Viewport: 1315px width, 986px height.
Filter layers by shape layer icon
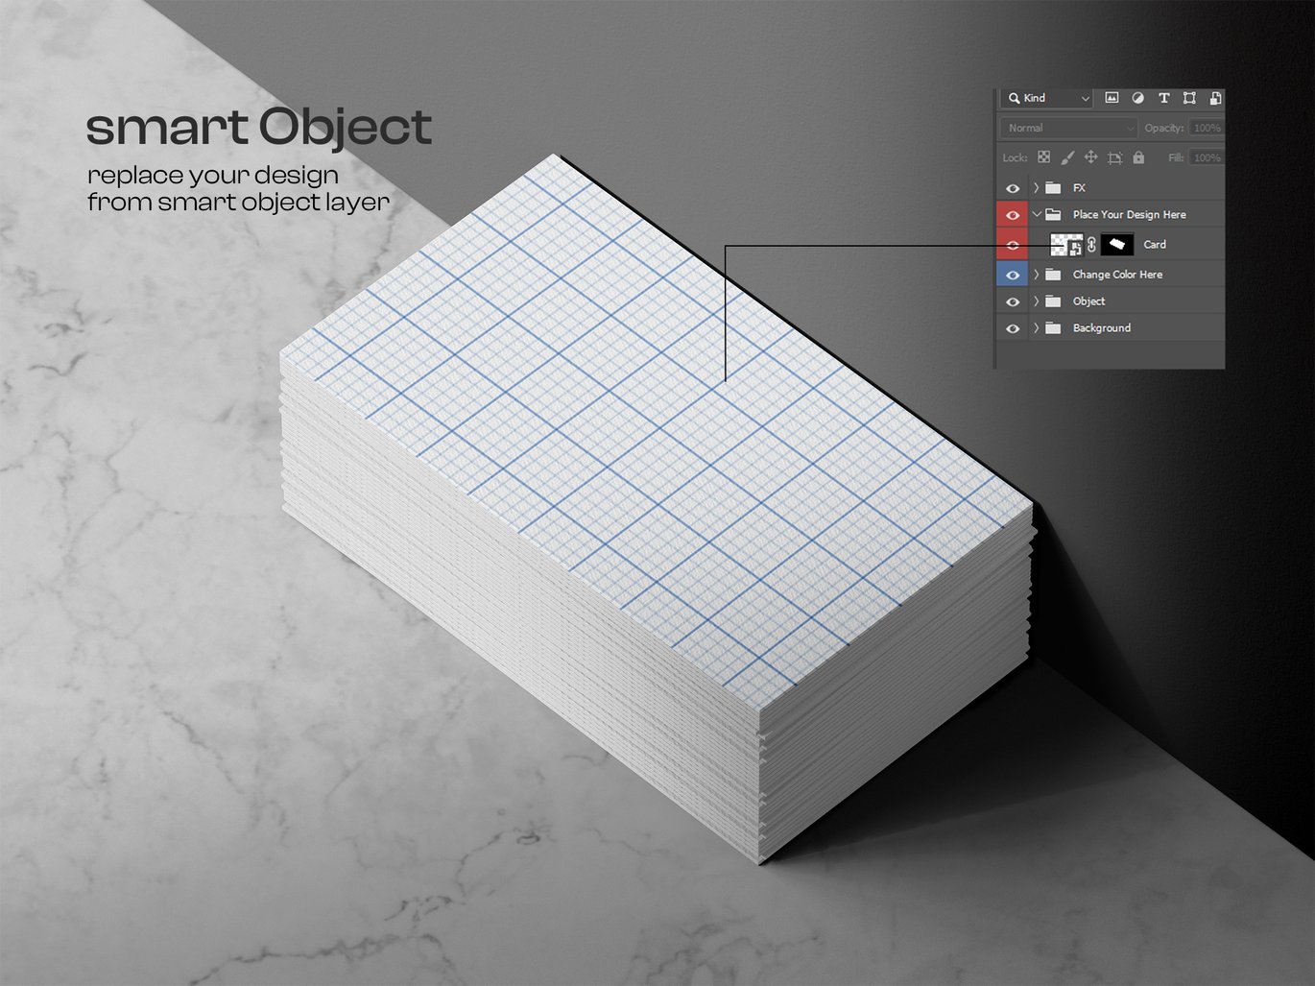point(1189,98)
